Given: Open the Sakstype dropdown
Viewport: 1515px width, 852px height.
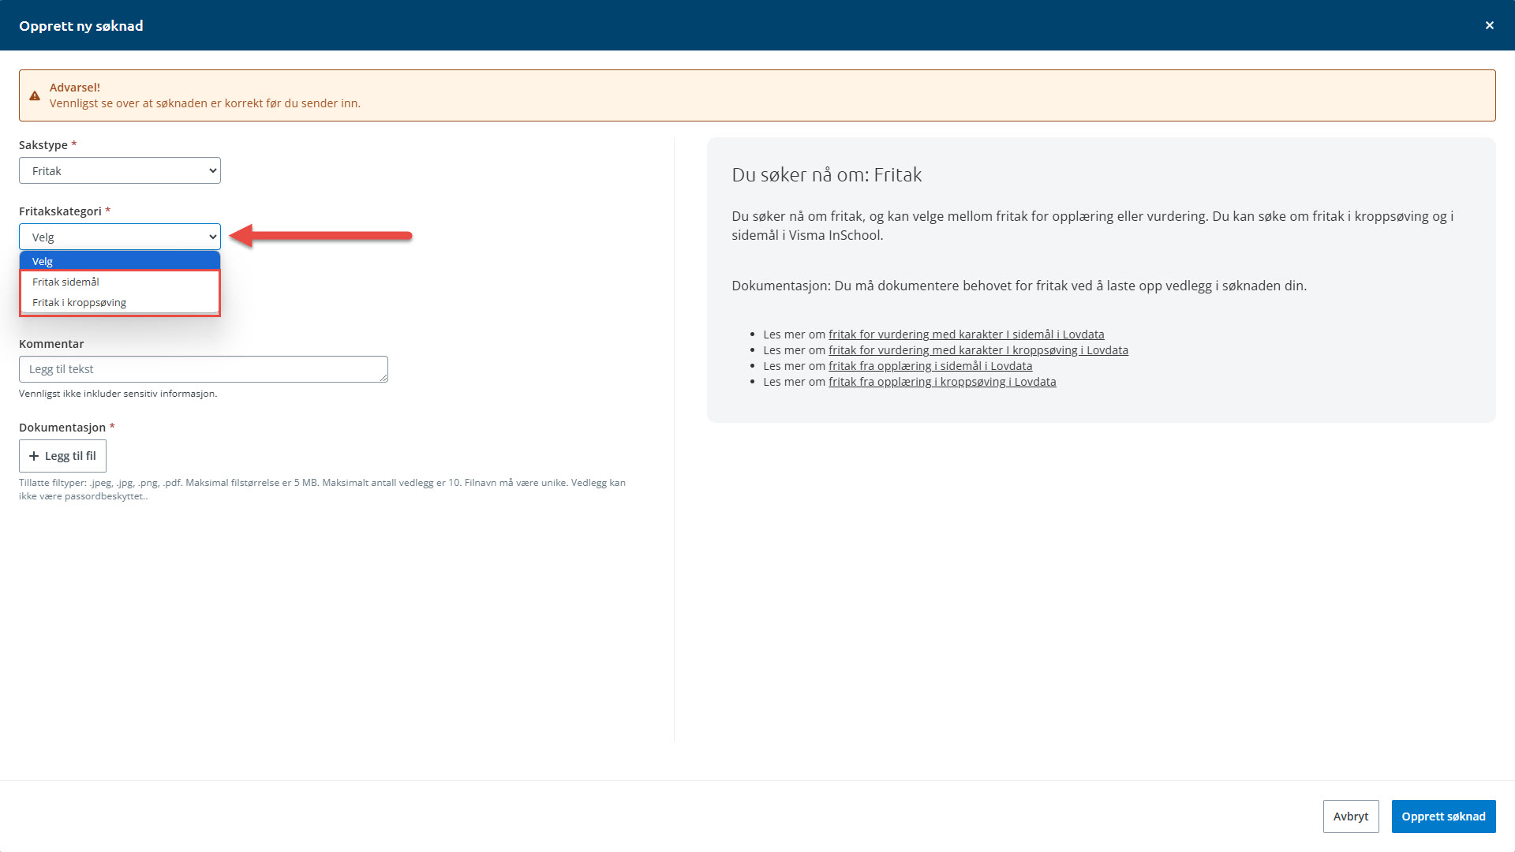Looking at the screenshot, I should [119, 170].
